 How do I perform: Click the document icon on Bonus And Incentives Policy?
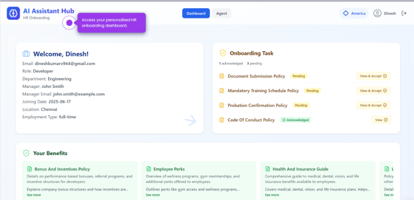coord(29,169)
